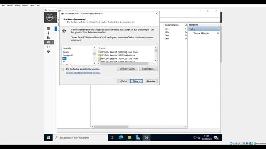Choose HP Color LaserJet 2500 PCL6 Class Driver
266x149 pixels.
coord(119,52)
